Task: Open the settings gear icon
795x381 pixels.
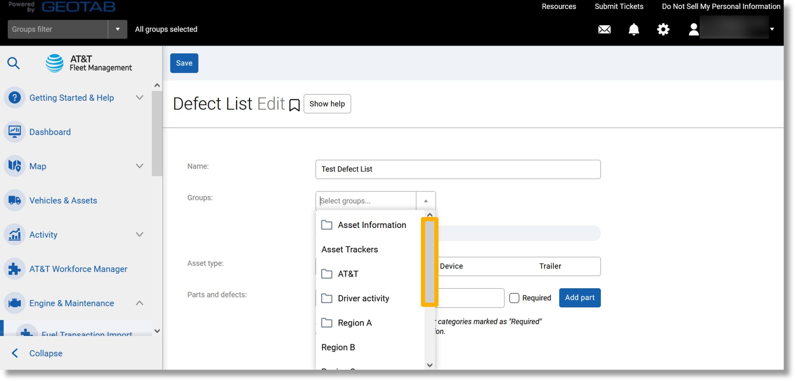Action: pyautogui.click(x=663, y=28)
